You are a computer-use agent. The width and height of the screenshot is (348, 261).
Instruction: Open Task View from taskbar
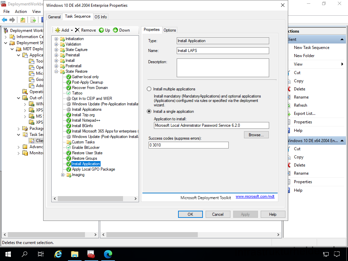tap(41, 254)
